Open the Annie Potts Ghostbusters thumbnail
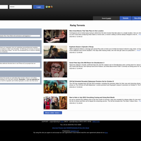This screenshot has height=141, width=141. tap(55, 69)
